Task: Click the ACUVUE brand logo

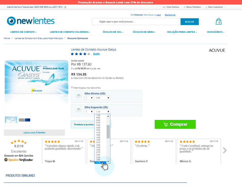Action: (x=217, y=50)
